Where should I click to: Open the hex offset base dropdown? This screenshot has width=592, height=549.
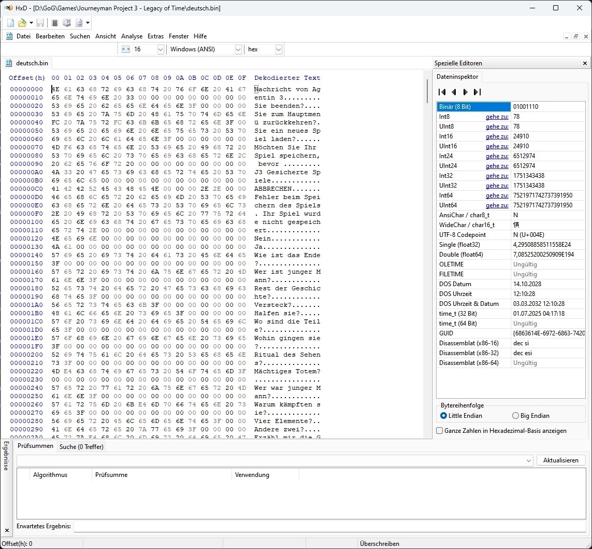[x=279, y=49]
